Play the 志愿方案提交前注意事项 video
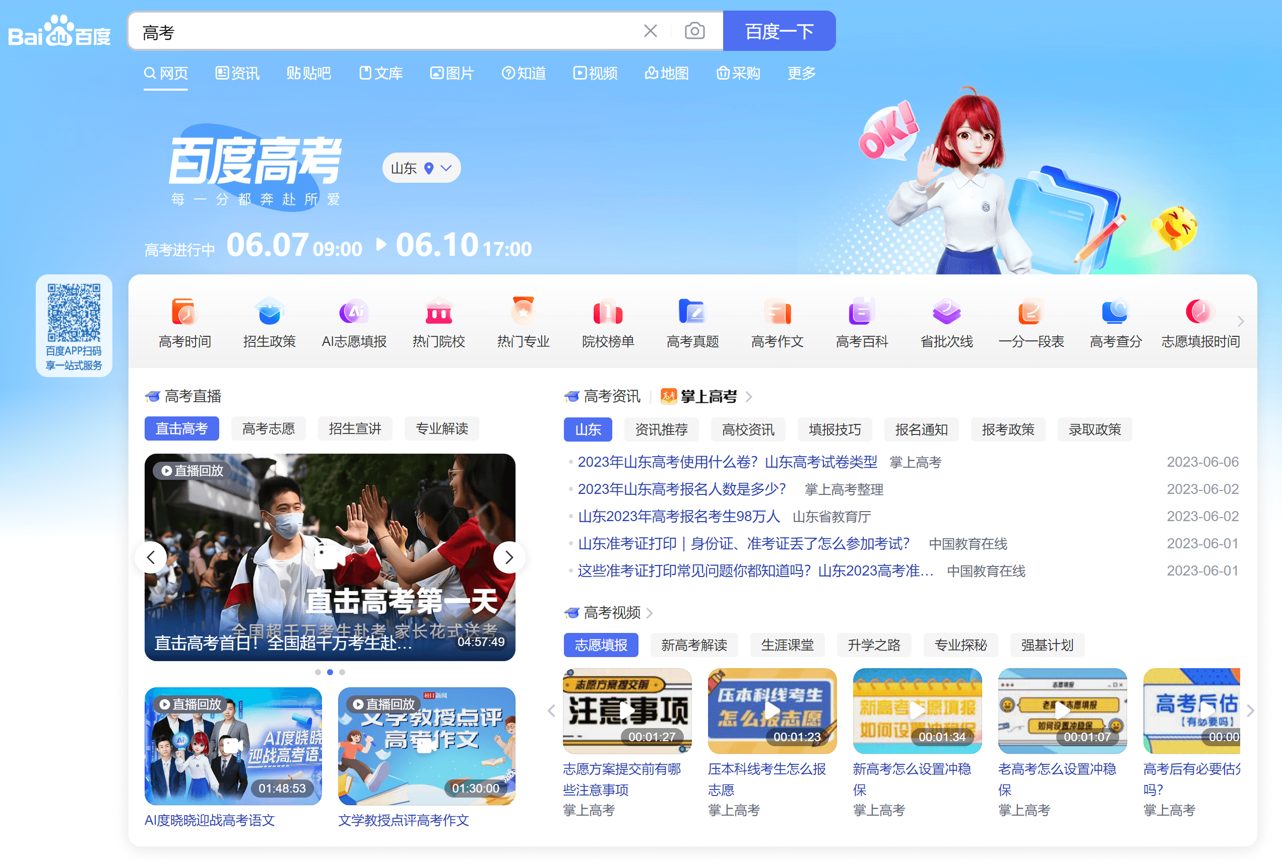1282x860 pixels. (627, 711)
